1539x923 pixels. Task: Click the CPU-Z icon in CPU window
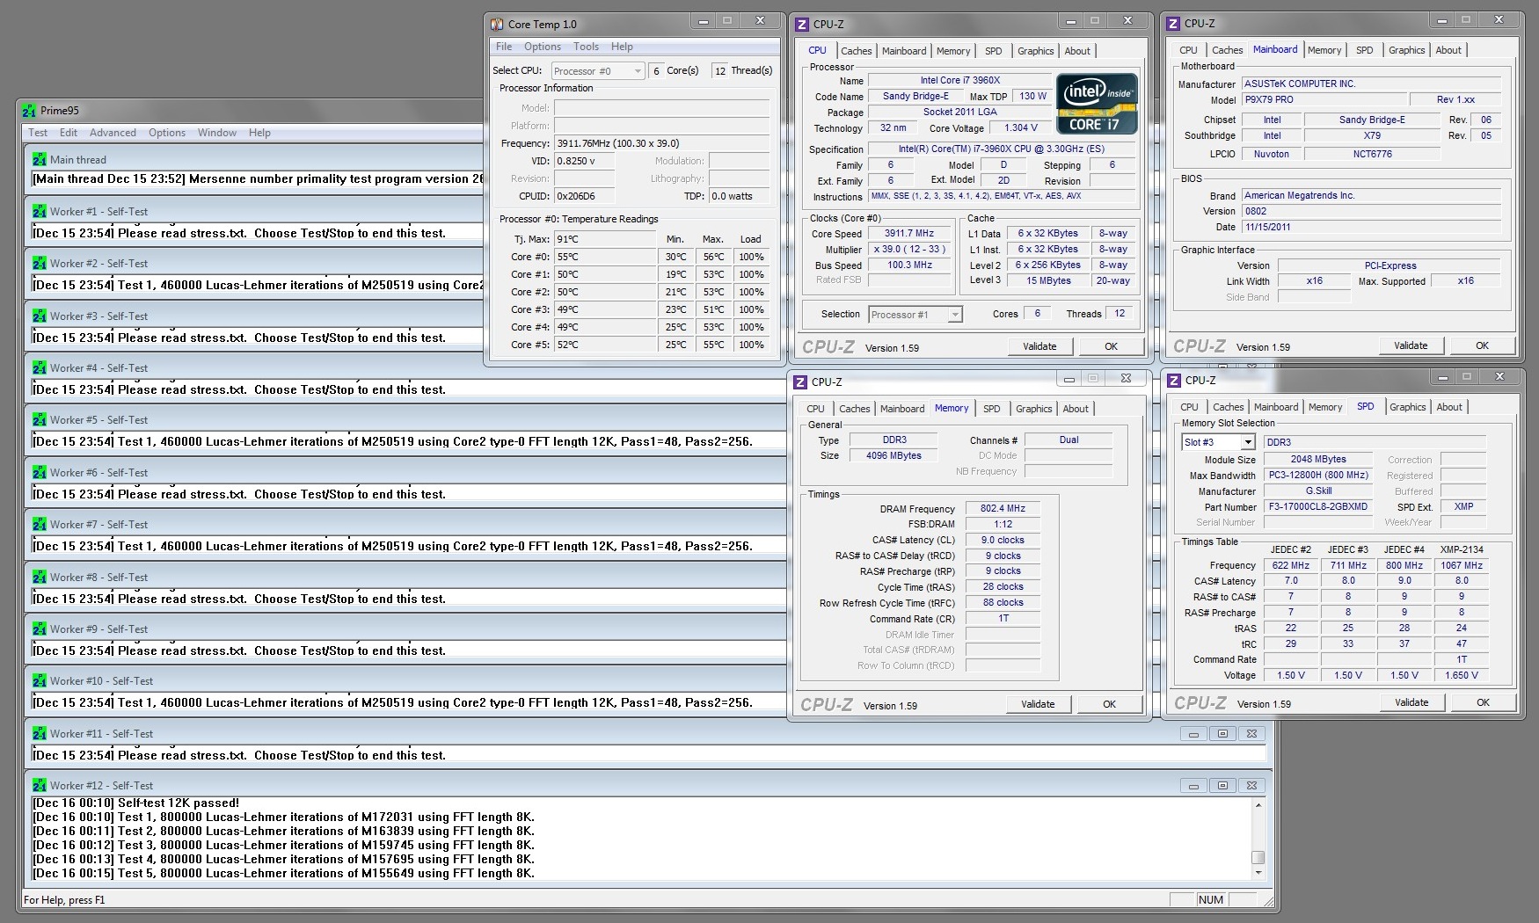point(802,25)
